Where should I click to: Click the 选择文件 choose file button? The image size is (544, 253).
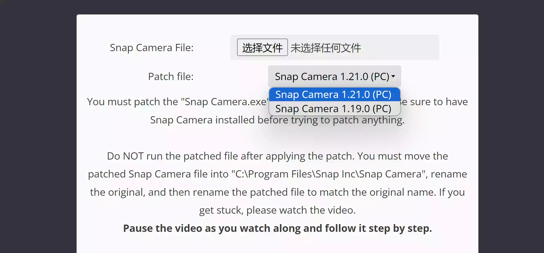point(262,47)
